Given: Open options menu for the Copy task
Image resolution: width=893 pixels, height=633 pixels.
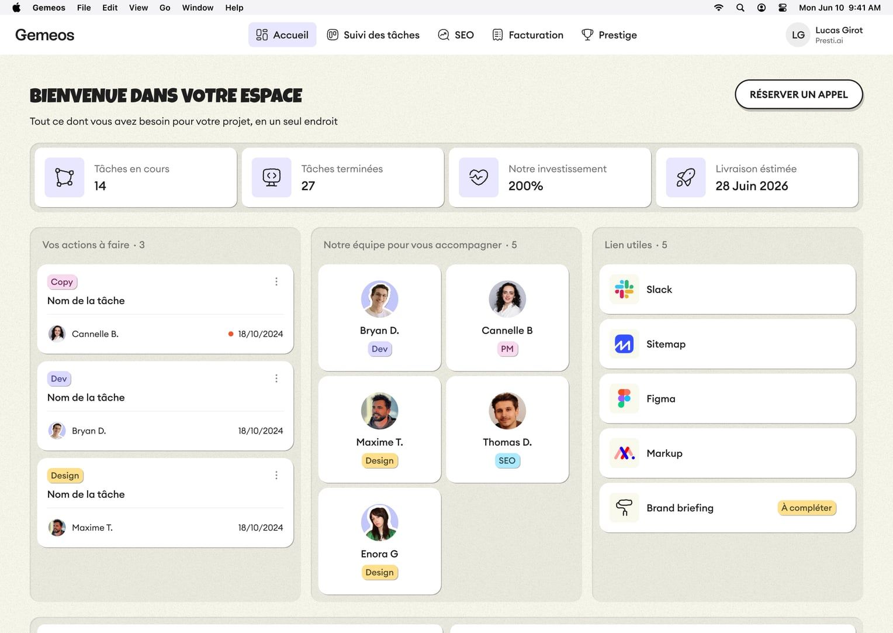Looking at the screenshot, I should [x=276, y=282].
